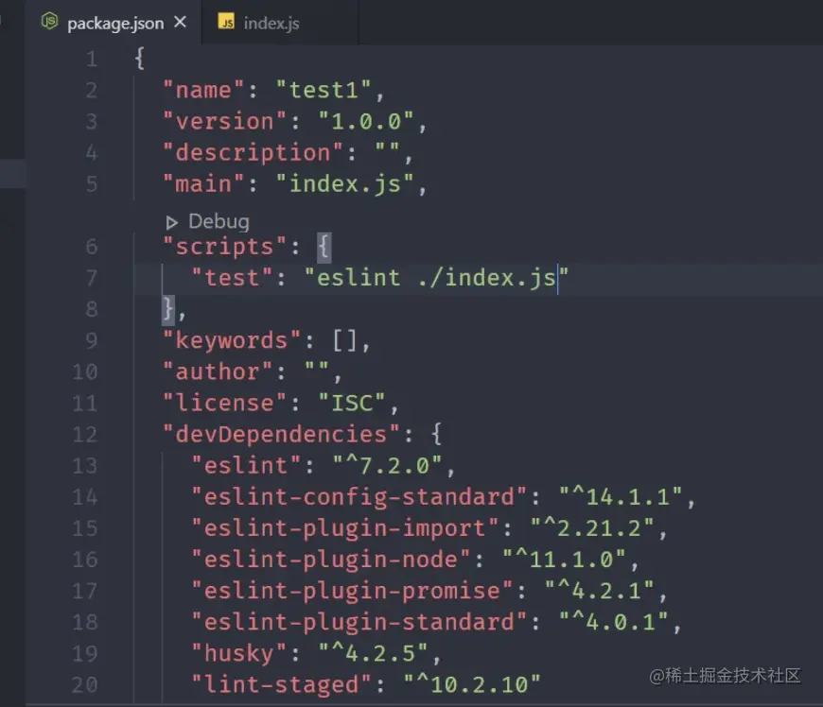
Task: Click the "^14.1.1" version value
Action: [x=621, y=496]
